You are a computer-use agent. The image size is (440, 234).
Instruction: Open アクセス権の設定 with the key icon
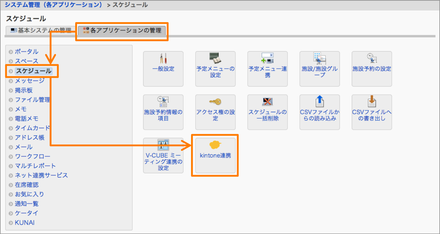[215, 112]
